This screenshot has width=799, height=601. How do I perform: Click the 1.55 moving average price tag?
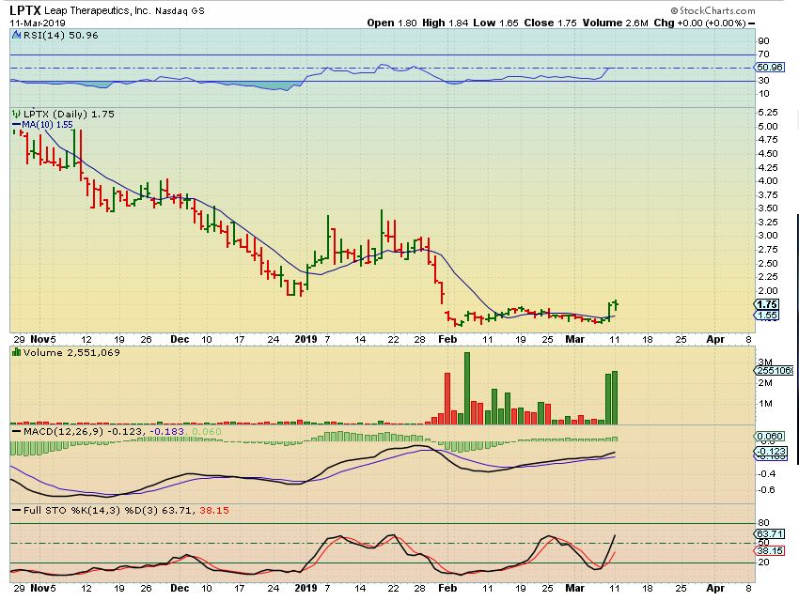[x=767, y=316]
